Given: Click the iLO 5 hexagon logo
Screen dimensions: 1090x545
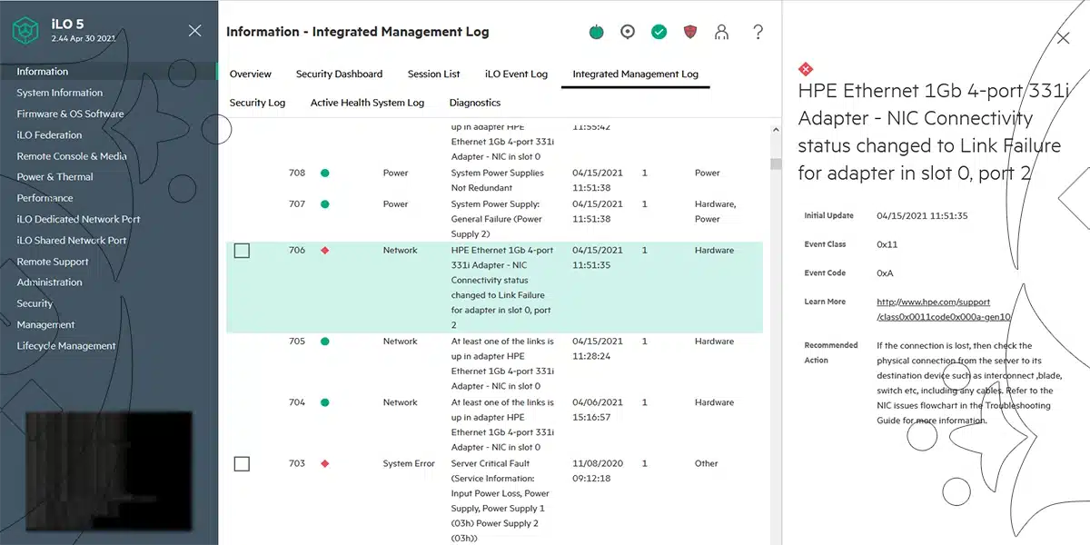Looking at the screenshot, I should pyautogui.click(x=25, y=30).
